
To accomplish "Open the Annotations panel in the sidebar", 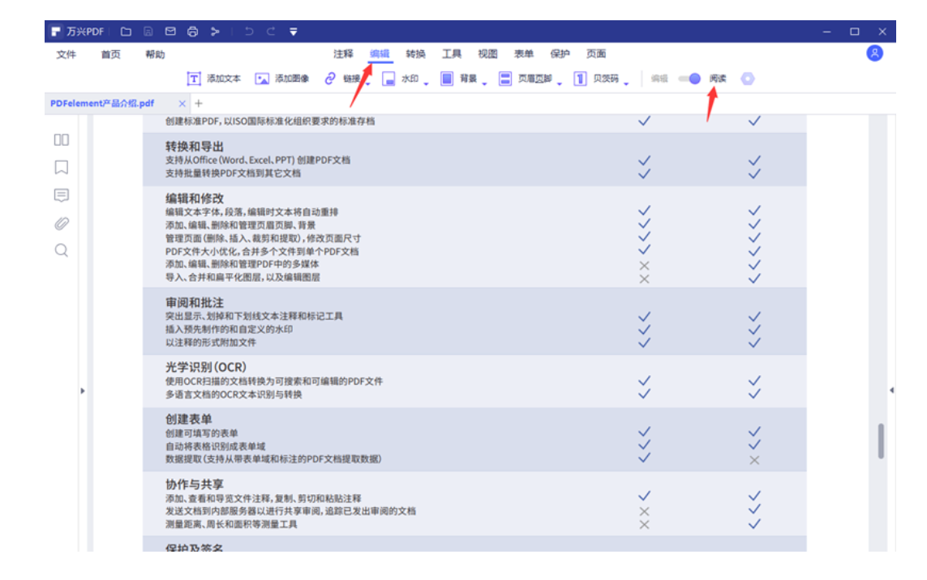I will (61, 195).
